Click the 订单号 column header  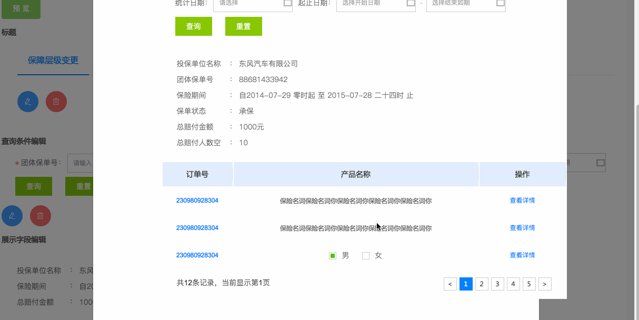pos(197,174)
